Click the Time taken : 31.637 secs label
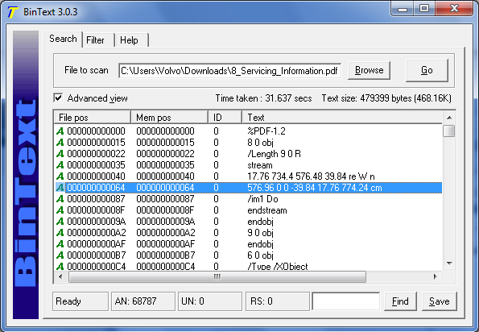This screenshot has width=479, height=332. point(263,98)
